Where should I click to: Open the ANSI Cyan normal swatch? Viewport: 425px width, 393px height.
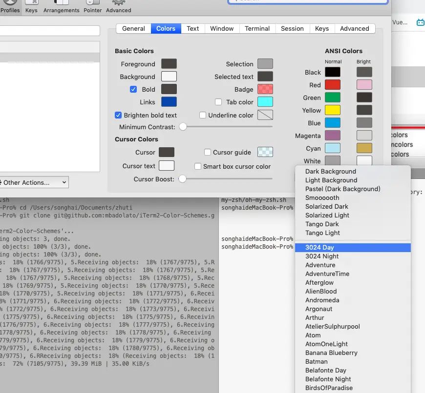[x=333, y=148]
